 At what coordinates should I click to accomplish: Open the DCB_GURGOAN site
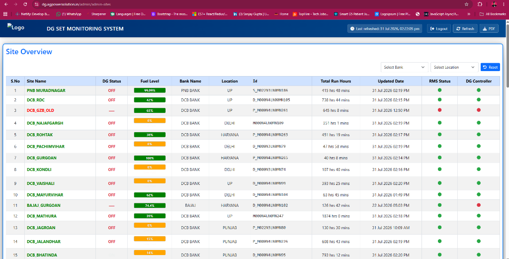pyautogui.click(x=42, y=158)
